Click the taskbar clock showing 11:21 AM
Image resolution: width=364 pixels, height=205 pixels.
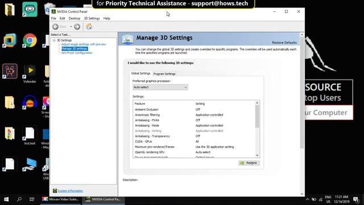point(341,199)
